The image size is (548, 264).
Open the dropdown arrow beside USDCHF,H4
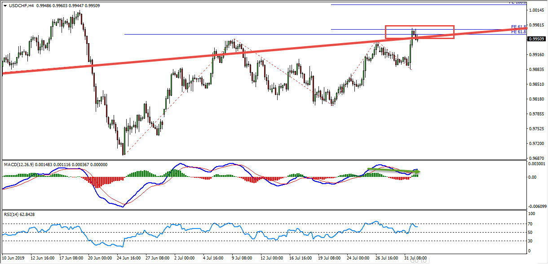tap(5, 5)
